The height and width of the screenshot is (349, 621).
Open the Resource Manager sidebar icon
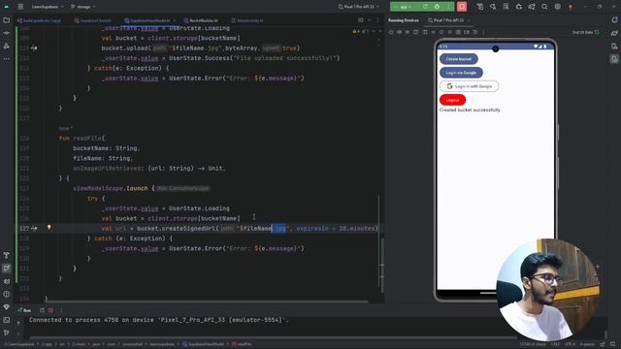click(x=7, y=46)
